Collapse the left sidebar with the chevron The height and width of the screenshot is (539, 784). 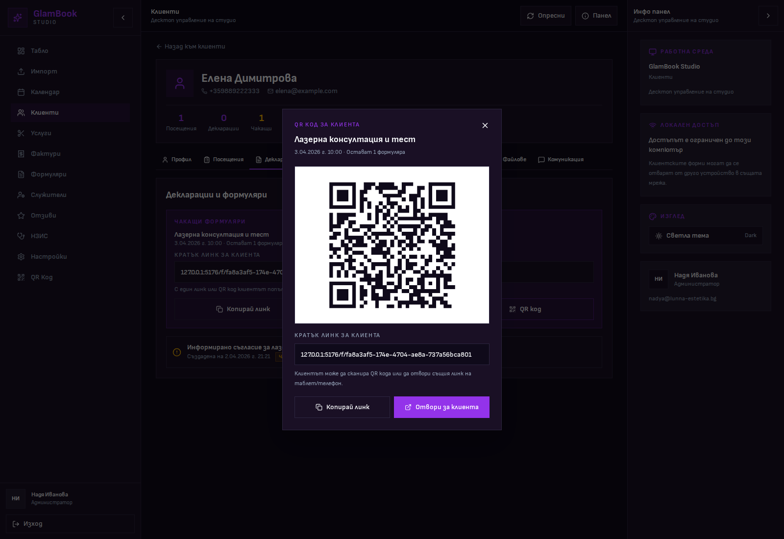pyautogui.click(x=122, y=17)
